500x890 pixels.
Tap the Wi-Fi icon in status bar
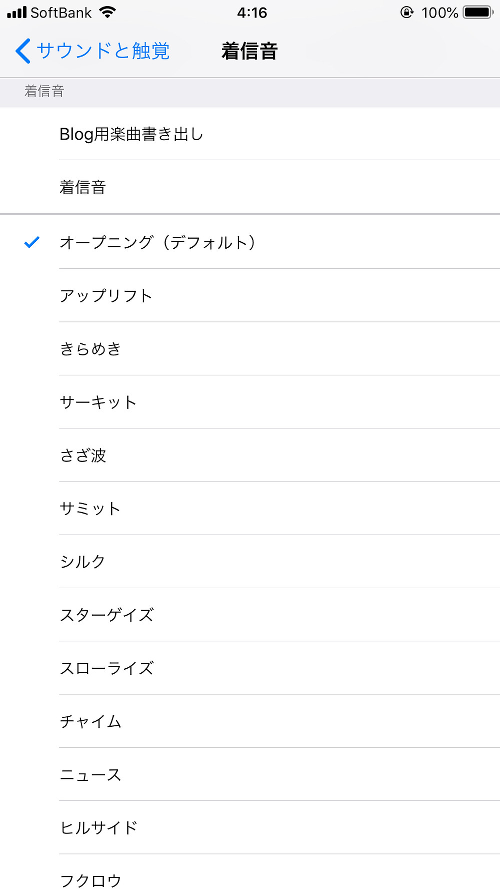pos(107,12)
